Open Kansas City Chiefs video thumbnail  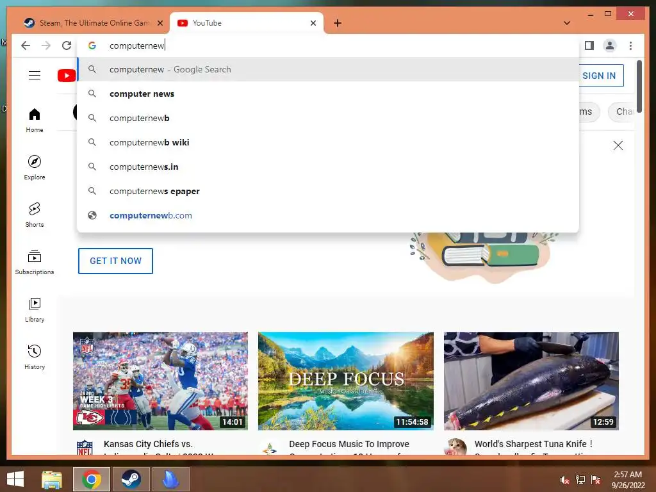pyautogui.click(x=160, y=381)
